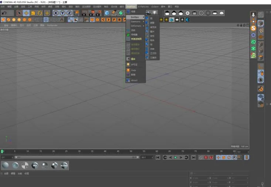The width and height of the screenshot is (271, 187).
Task: Toggle coordinate system icon beside Z
Action: click(x=76, y=13)
